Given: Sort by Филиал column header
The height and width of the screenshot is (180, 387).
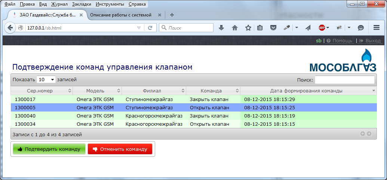Looking at the screenshot, I should pos(154,91).
